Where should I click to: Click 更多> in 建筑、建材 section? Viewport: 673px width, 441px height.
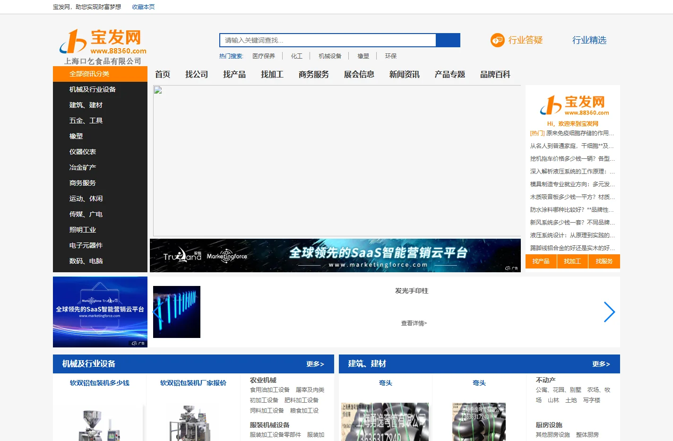coord(601,364)
